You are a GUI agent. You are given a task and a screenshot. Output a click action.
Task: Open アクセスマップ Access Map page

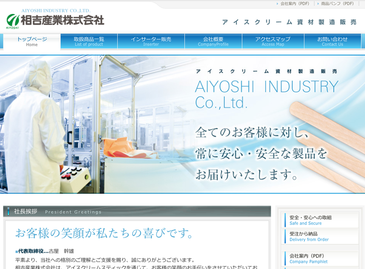pyautogui.click(x=273, y=42)
